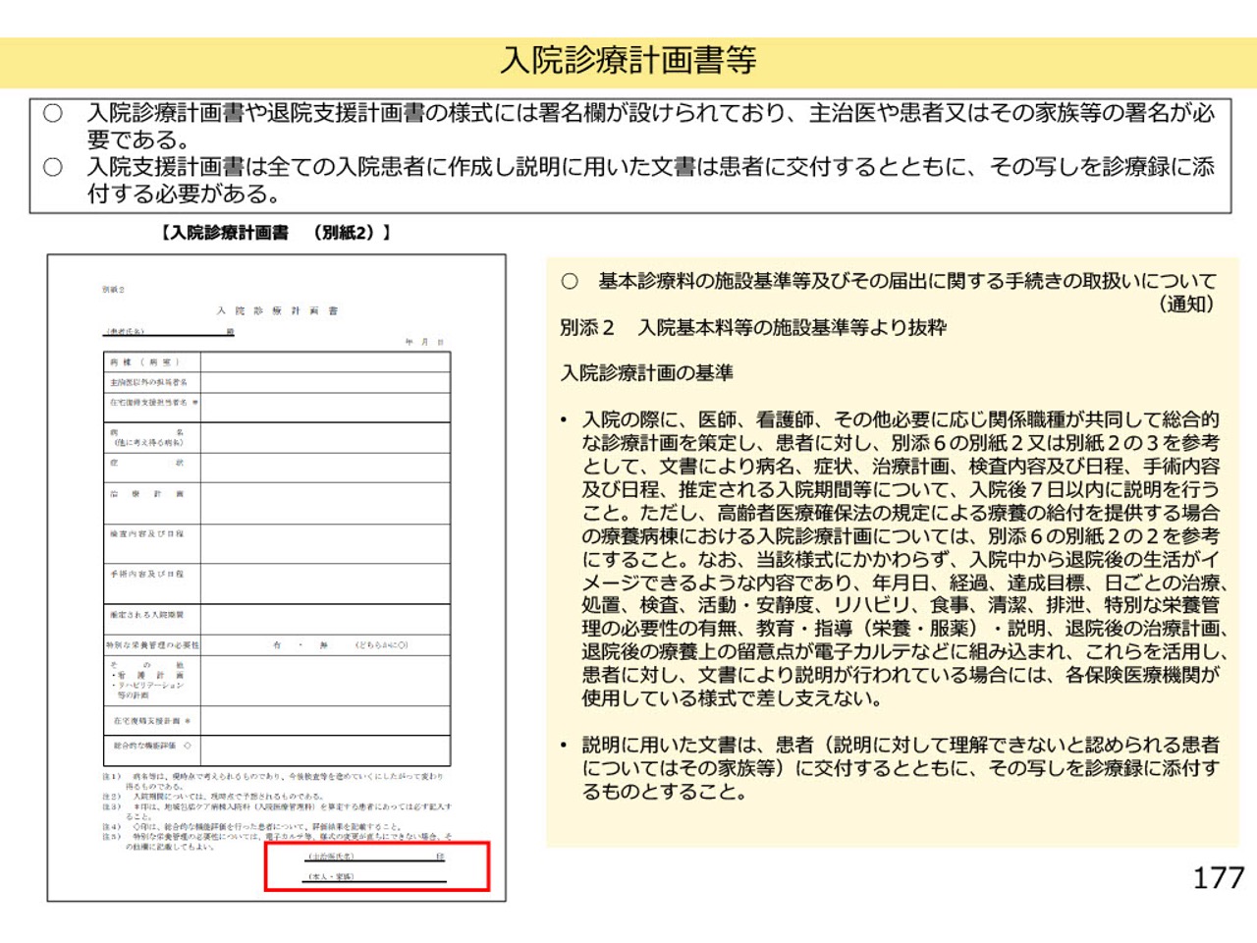Screen dimensions: 1257x943
Task: Click the blank field beside 病棟（病室）
Action: (x=324, y=361)
